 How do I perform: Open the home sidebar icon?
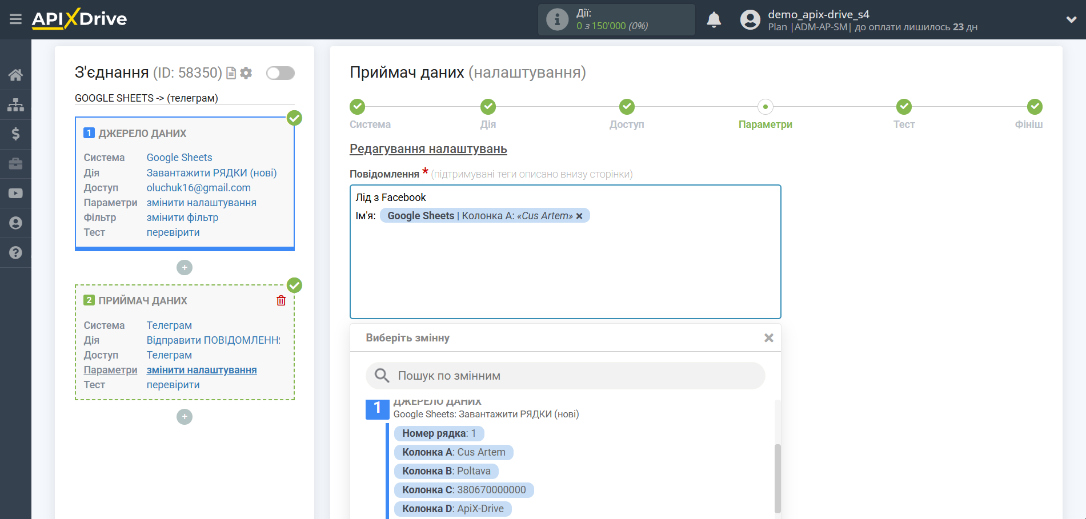point(15,75)
